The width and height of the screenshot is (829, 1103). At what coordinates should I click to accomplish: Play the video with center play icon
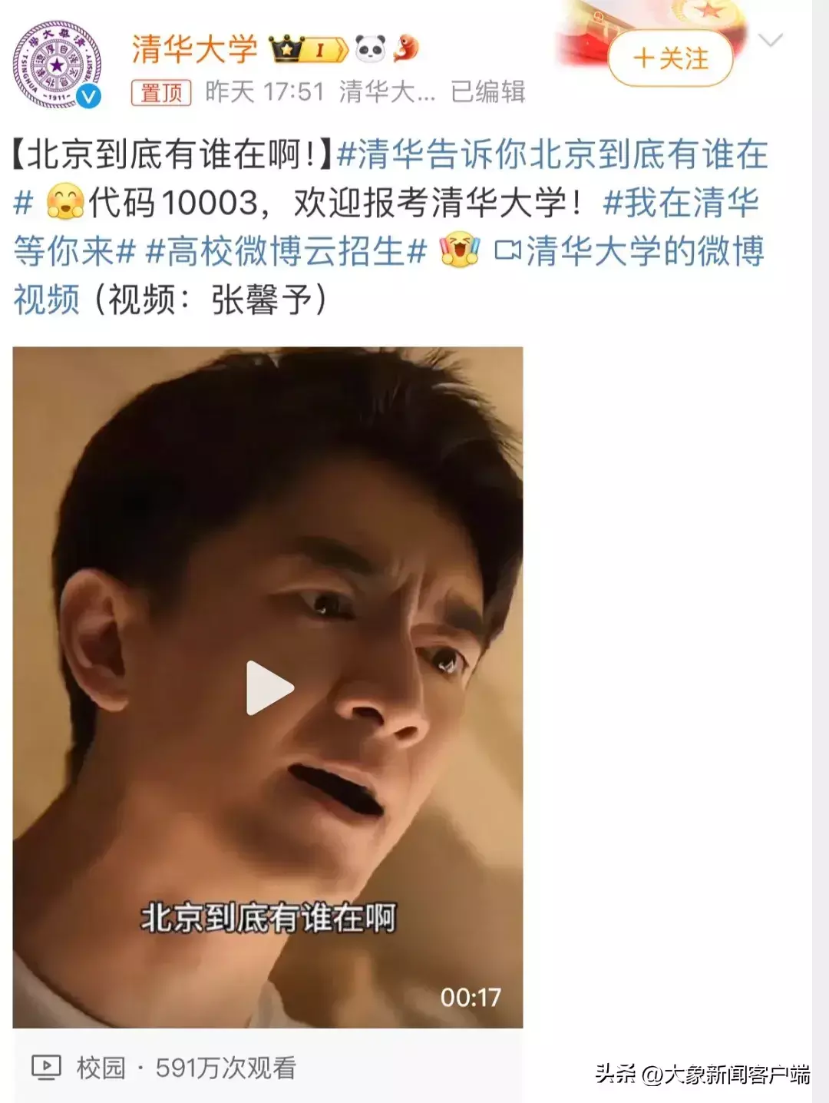[x=269, y=688]
